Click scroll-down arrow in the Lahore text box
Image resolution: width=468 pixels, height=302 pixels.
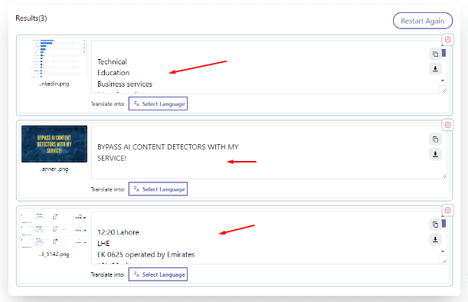[443, 251]
